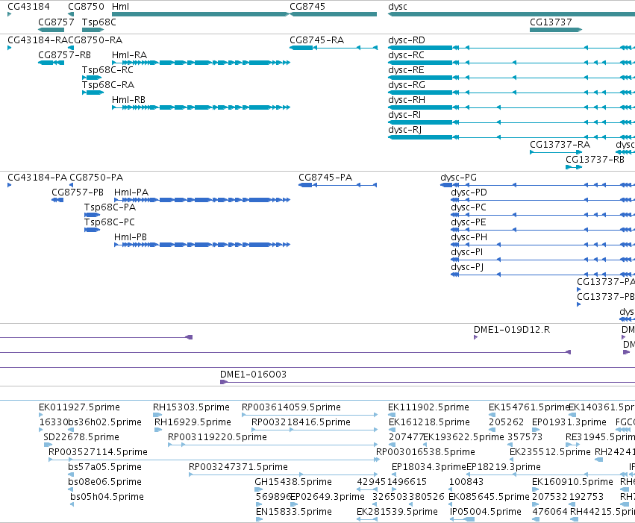Screen dimensions: 635x523
Task: Select EST RP003247371.5prime
Action: click(x=284, y=475)
